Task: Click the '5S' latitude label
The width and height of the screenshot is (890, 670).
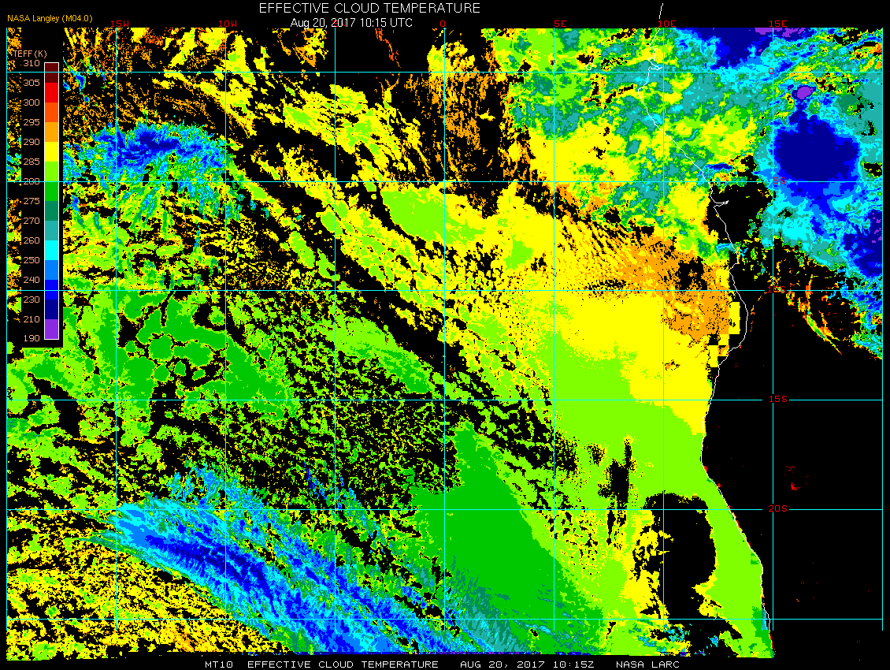Action: tap(779, 181)
